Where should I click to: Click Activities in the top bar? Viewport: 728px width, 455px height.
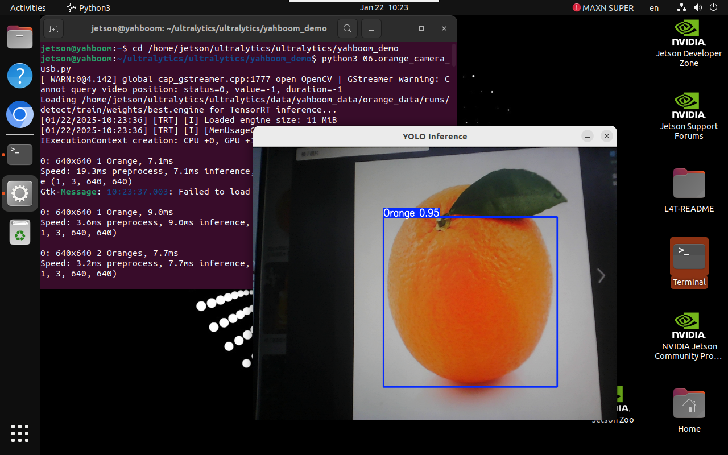point(28,8)
